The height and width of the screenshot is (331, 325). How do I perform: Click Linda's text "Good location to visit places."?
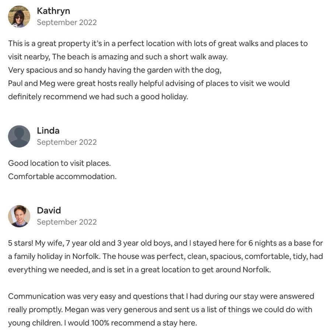[59, 163]
